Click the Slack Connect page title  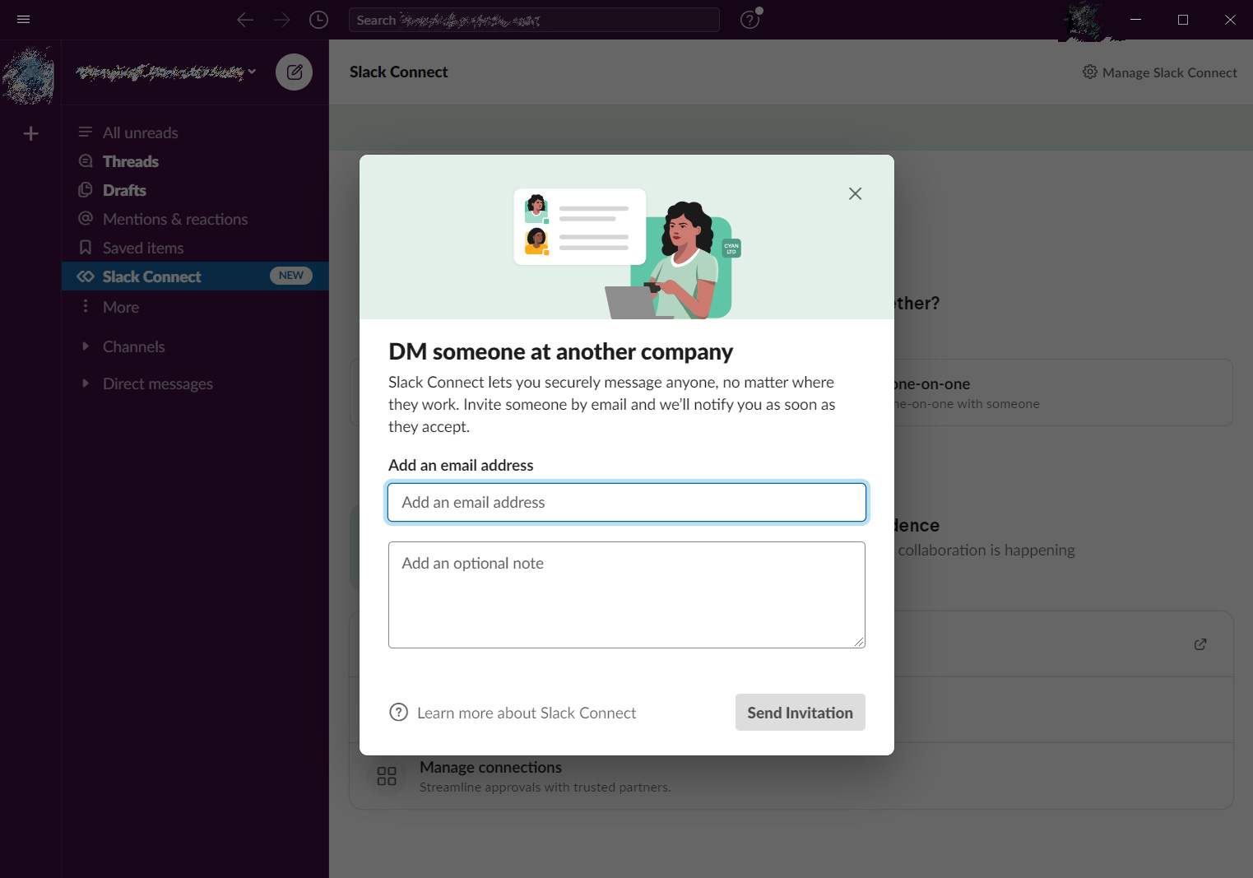click(399, 72)
